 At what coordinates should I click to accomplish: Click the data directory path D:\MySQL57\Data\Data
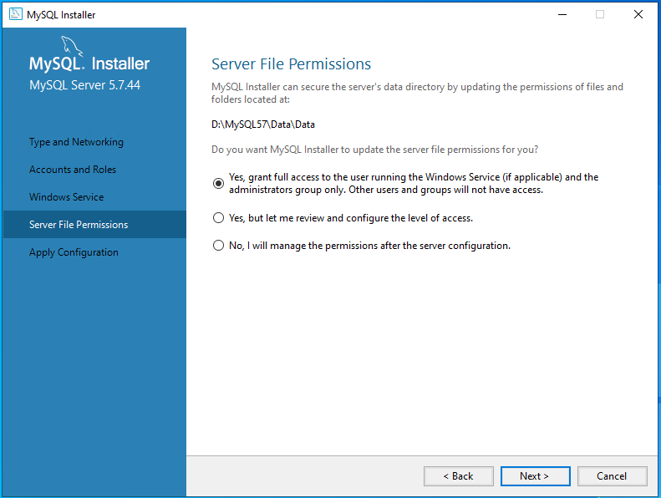263,124
